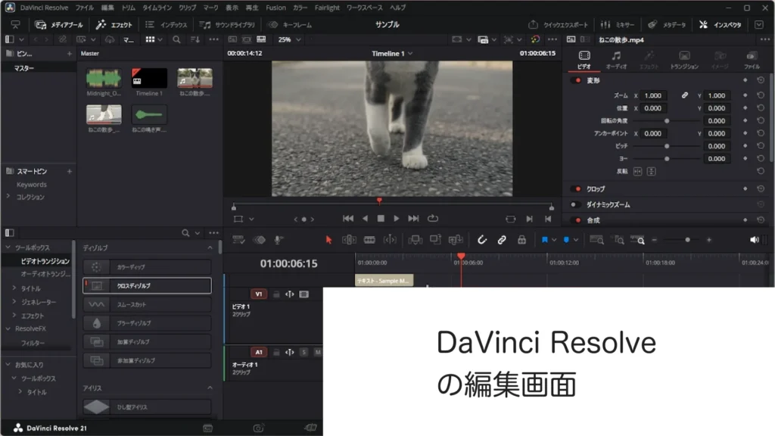775x436 pixels.
Task: Expand the コレクション smart bin
Action: click(x=8, y=196)
